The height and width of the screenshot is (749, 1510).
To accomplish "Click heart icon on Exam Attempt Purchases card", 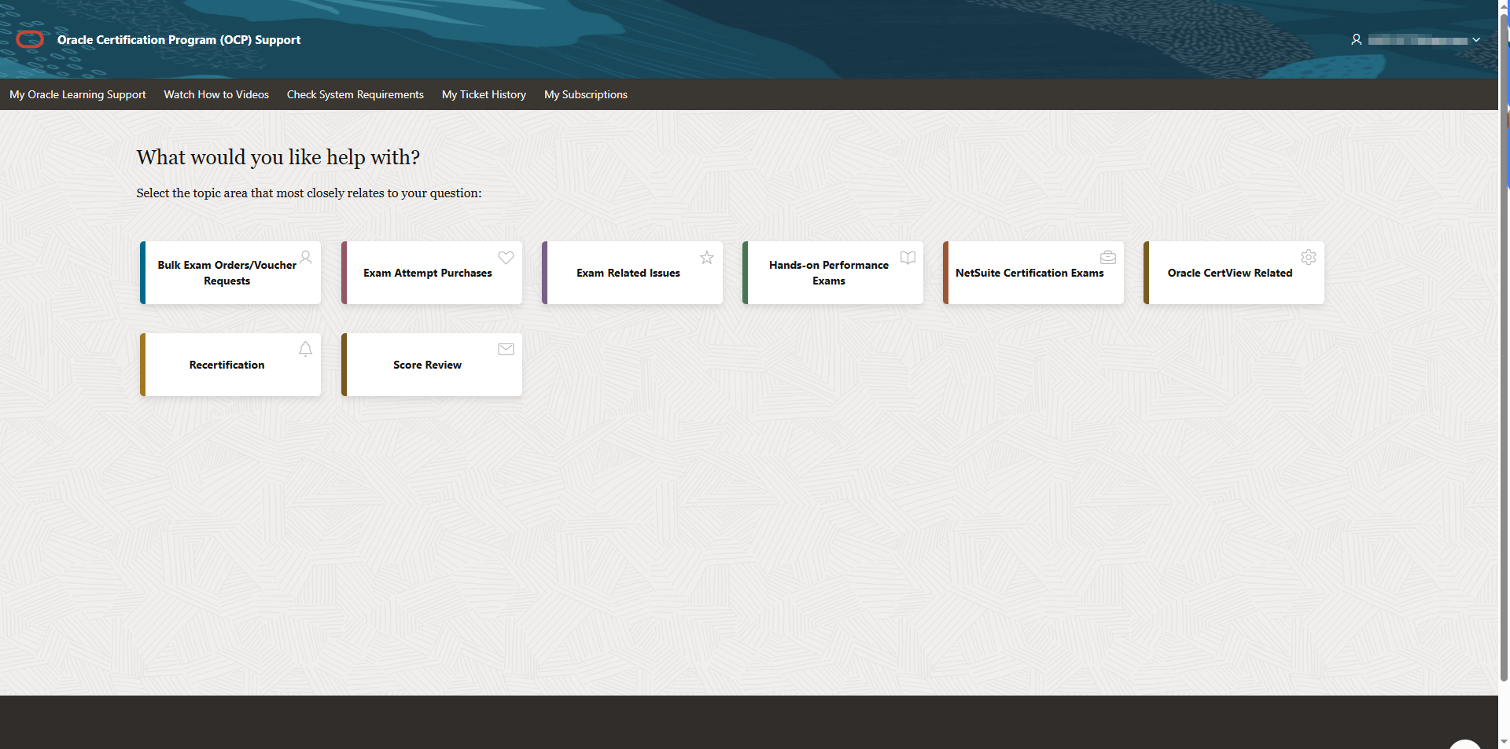I will point(506,257).
